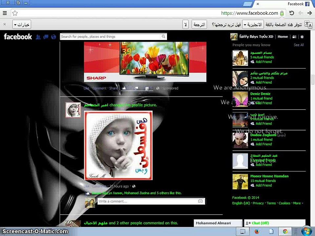The image size is (315, 236).
Task: Open the Deniz Deniz profile name
Action: pos(260,94)
